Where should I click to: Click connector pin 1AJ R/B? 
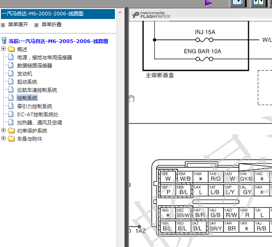262,227
